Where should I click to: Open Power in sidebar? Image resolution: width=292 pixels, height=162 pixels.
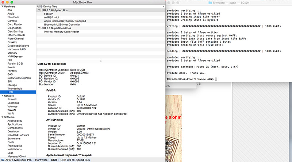tap(11, 67)
